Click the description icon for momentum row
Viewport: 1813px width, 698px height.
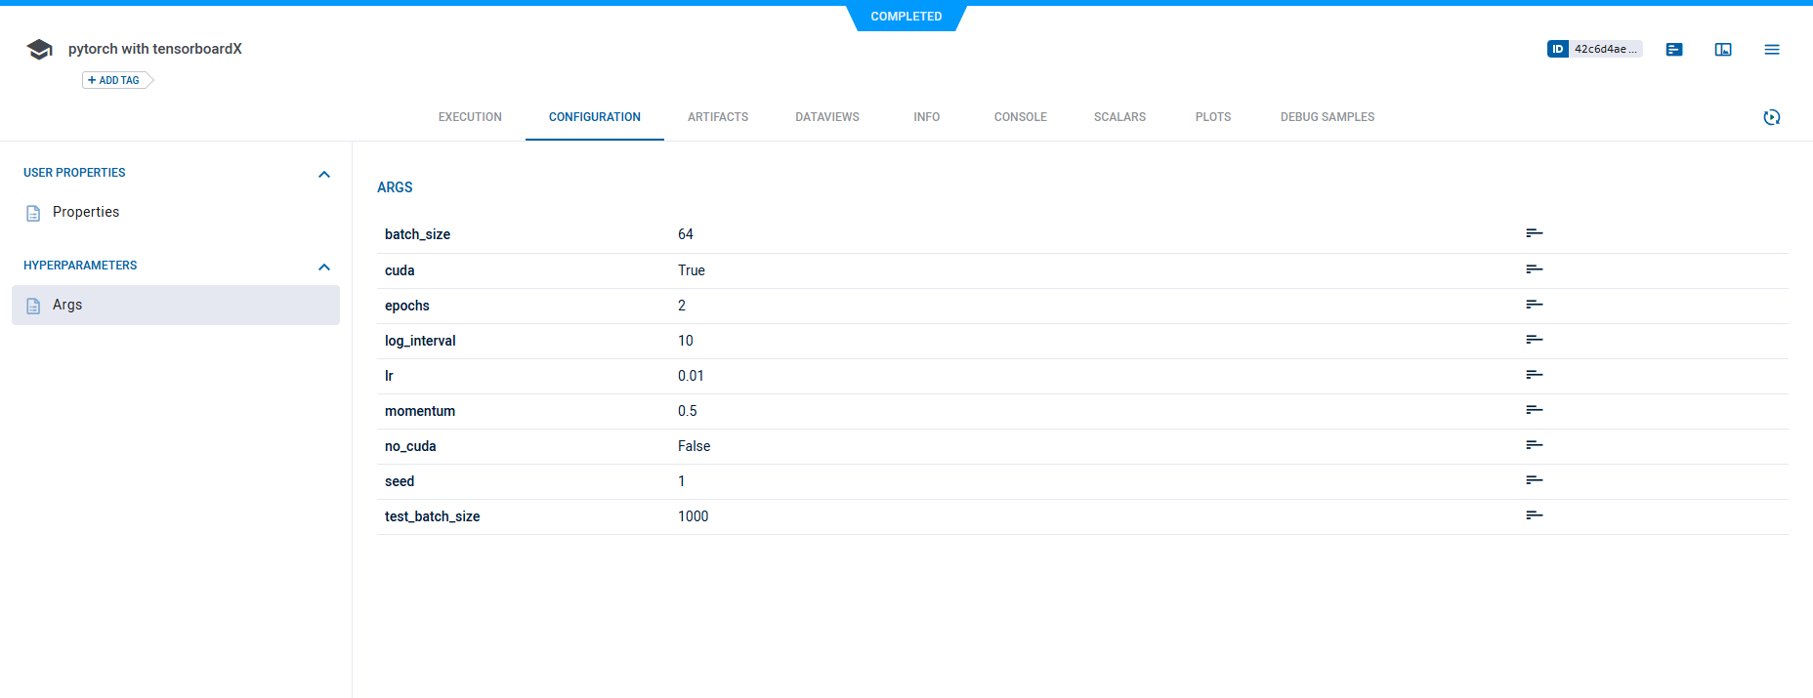(1535, 410)
